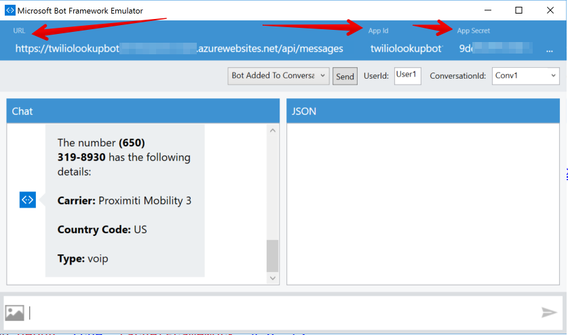Click the 'ConversationId:' label
The image size is (568, 335).
point(458,76)
